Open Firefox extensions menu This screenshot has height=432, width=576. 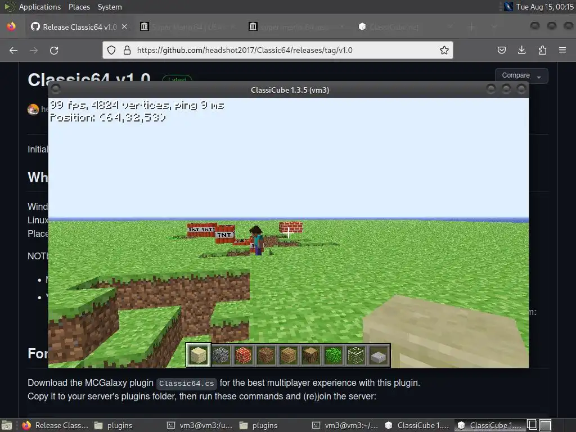(x=542, y=50)
